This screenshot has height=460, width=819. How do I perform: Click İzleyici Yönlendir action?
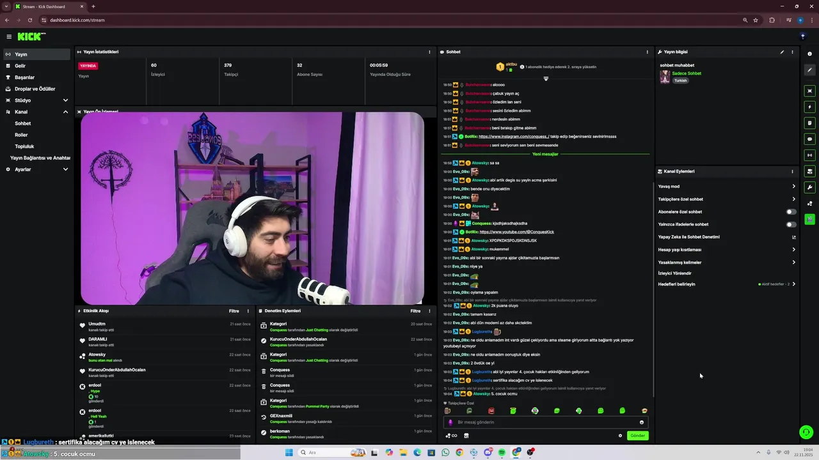675,273
